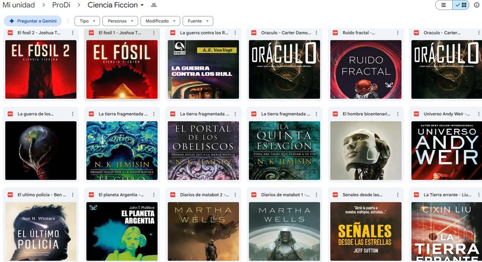Click file name 'La Tierra errante - Liu...'
Image resolution: width=482 pixels, height=262 pixels.
tap(448, 195)
